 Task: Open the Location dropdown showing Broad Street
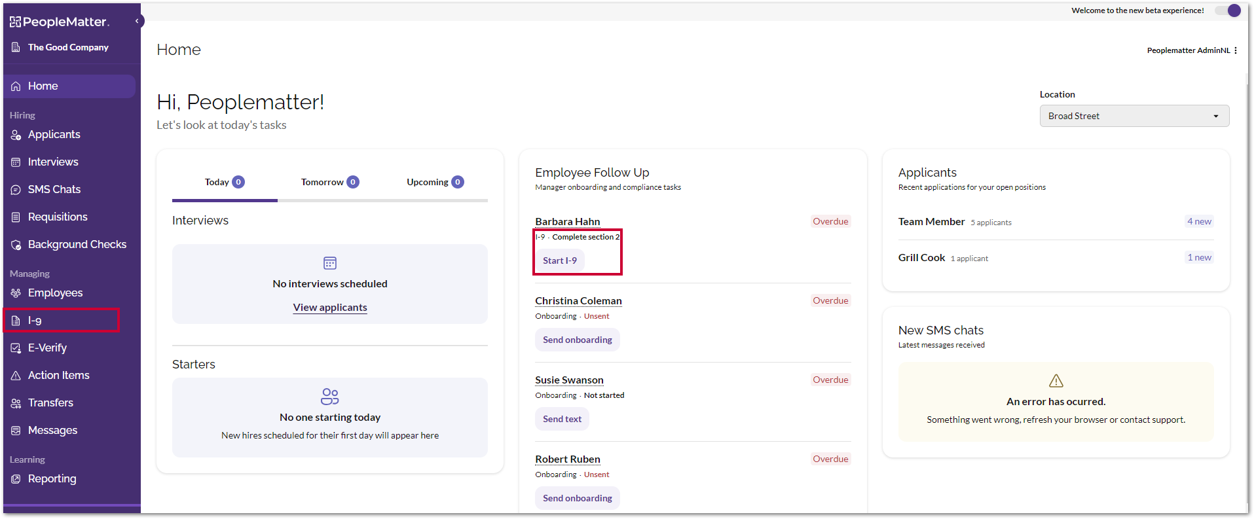tap(1134, 116)
